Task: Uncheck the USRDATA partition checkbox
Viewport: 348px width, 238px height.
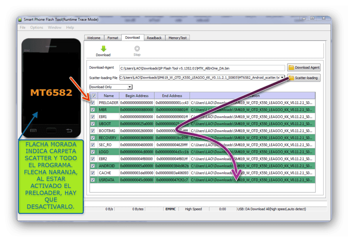Action: pyautogui.click(x=93, y=180)
